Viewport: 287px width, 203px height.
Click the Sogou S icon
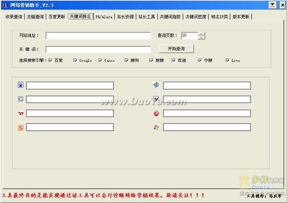pyautogui.click(x=21, y=127)
